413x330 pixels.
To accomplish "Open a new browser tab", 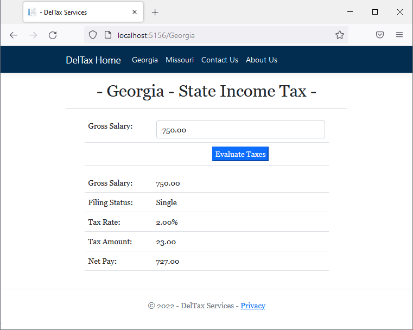I will [155, 12].
